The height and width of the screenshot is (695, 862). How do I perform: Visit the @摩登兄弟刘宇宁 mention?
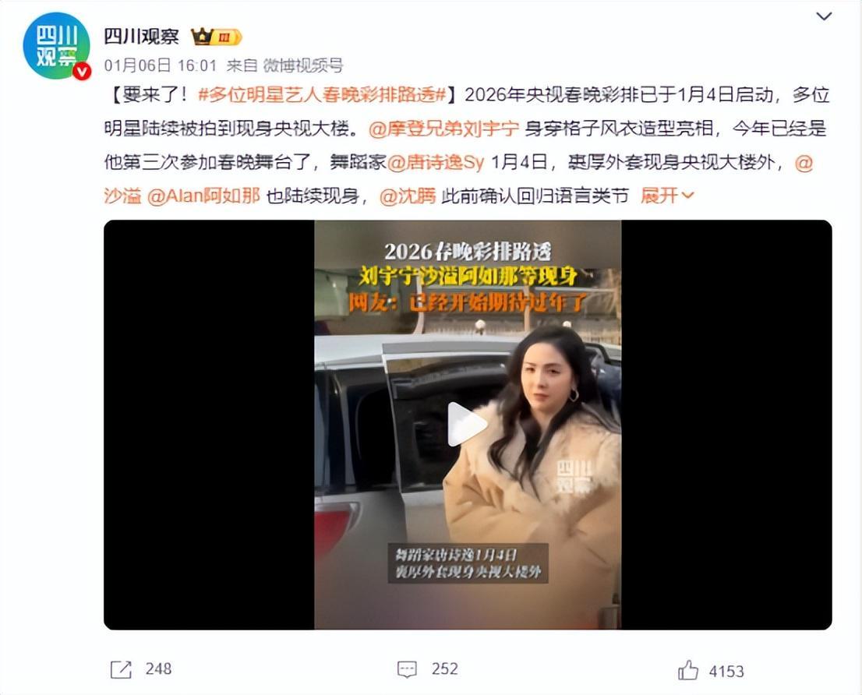pyautogui.click(x=443, y=129)
